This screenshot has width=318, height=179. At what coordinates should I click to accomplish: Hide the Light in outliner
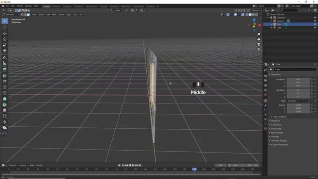point(315,27)
